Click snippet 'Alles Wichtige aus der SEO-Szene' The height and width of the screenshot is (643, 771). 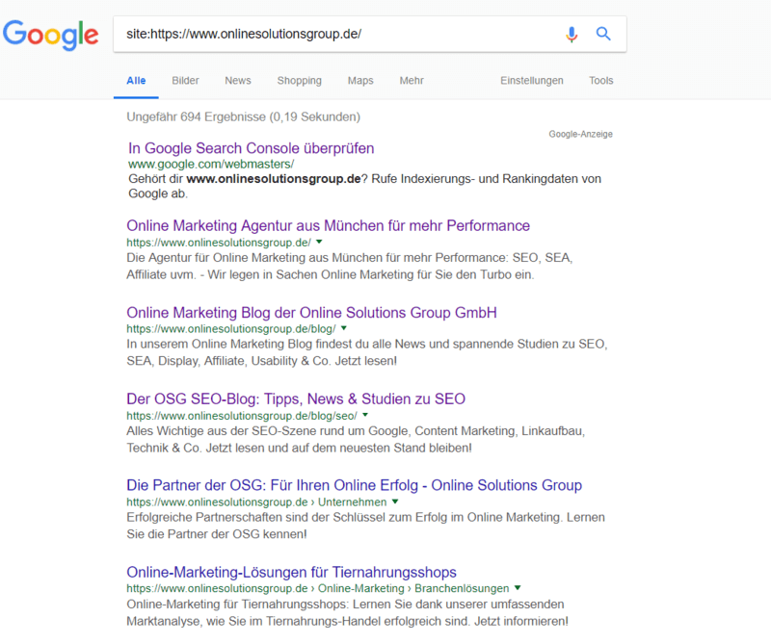click(356, 440)
